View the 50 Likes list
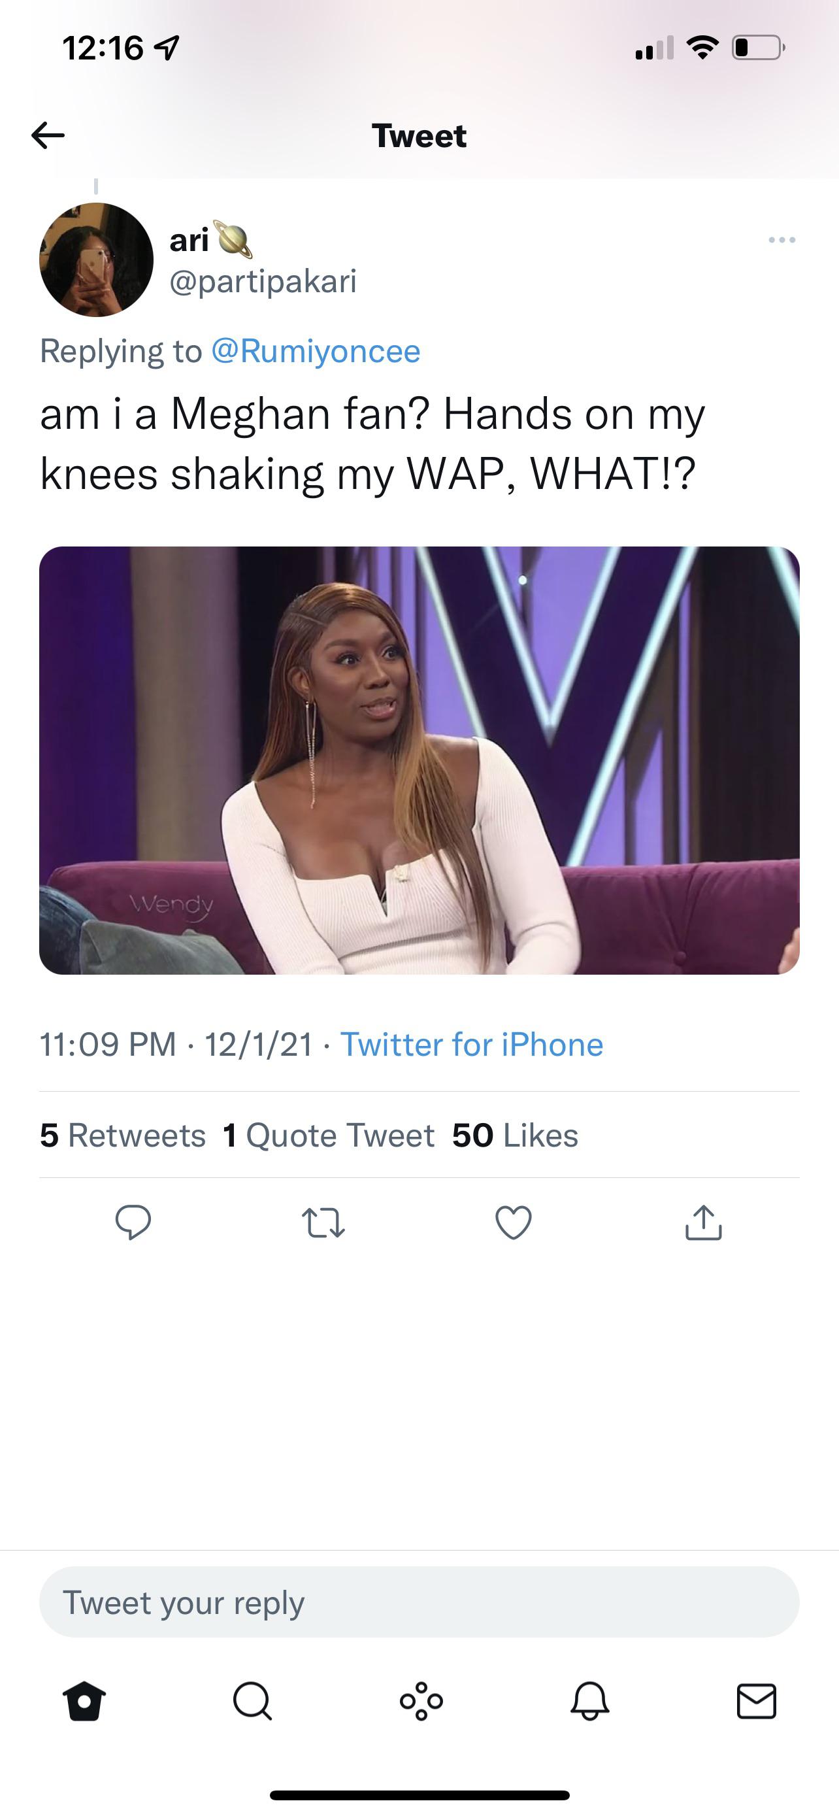Image resolution: width=839 pixels, height=1816 pixels. pyautogui.click(x=515, y=1135)
